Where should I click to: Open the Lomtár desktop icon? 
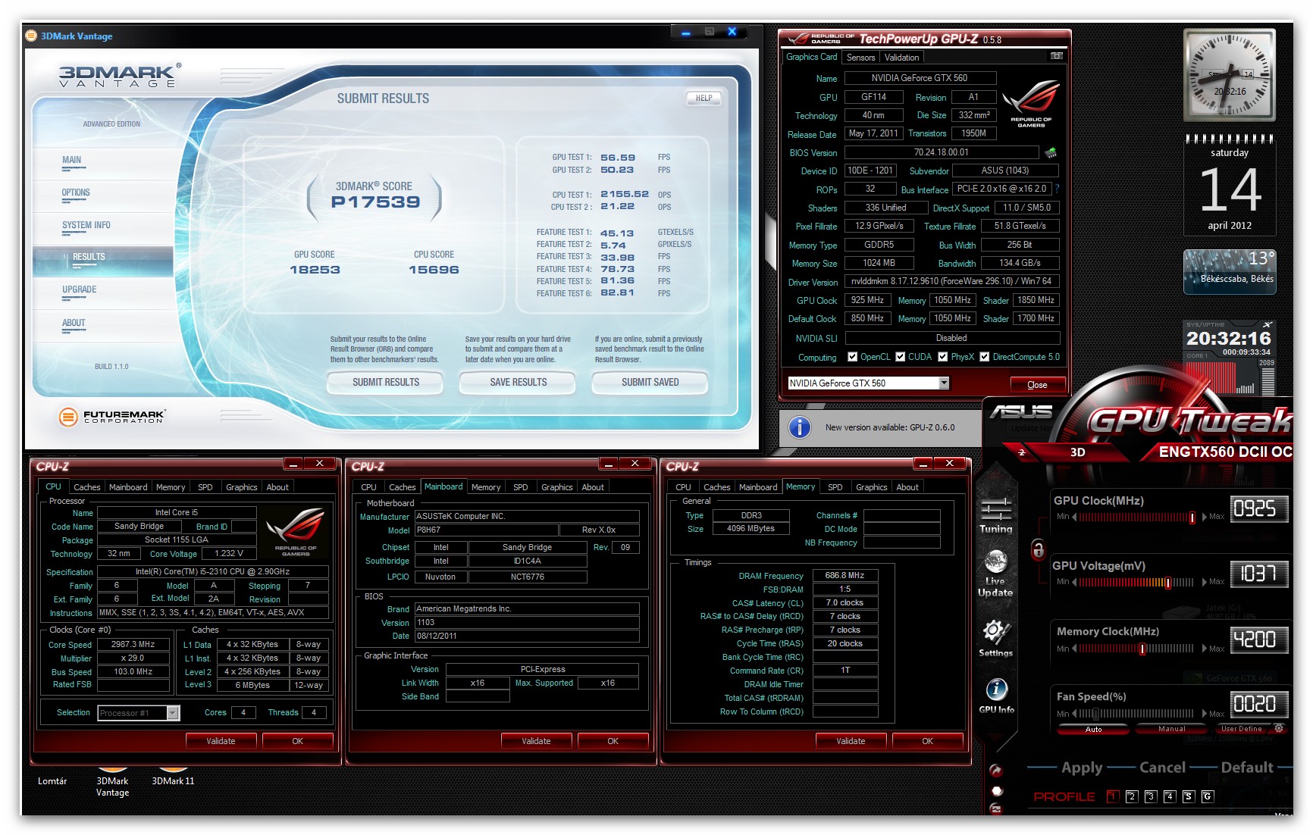click(x=52, y=781)
